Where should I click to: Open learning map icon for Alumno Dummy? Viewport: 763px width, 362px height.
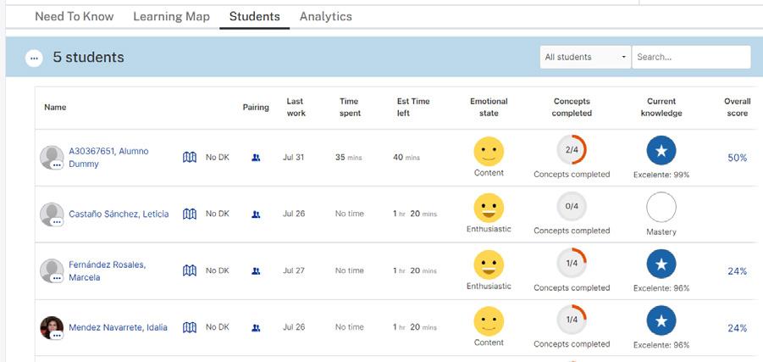click(190, 158)
